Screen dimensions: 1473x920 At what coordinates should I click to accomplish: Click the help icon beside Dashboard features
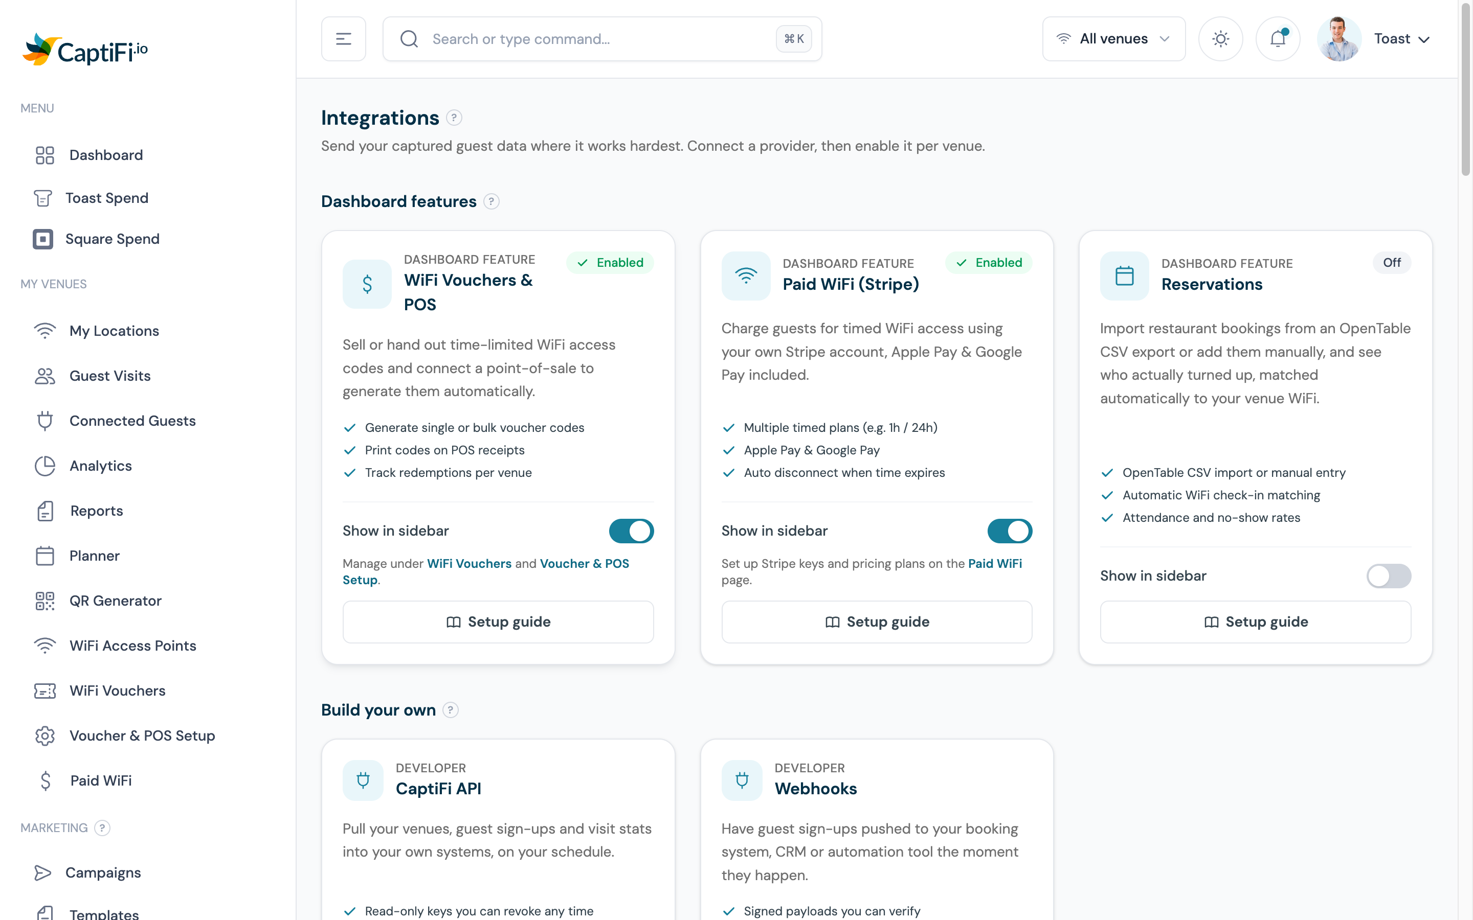click(x=491, y=201)
